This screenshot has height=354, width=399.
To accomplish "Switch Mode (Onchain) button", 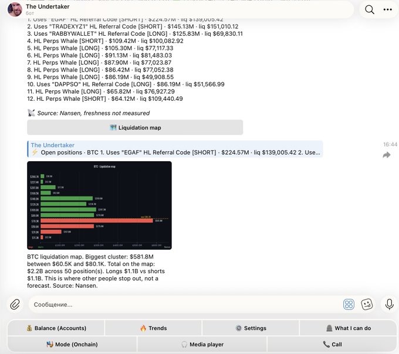I will tap(72, 345).
